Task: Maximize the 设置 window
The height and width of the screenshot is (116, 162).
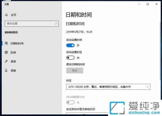Action: [x=148, y=4]
